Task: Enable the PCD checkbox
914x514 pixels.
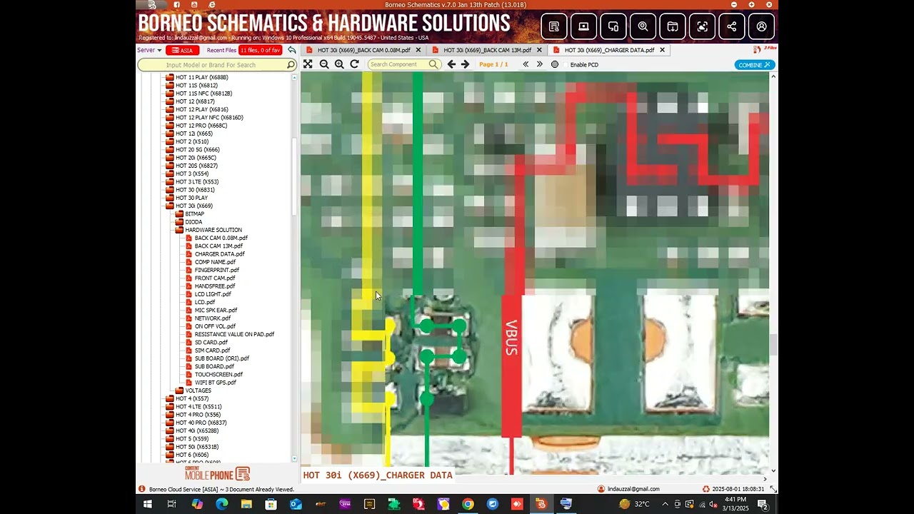Action: pos(565,64)
